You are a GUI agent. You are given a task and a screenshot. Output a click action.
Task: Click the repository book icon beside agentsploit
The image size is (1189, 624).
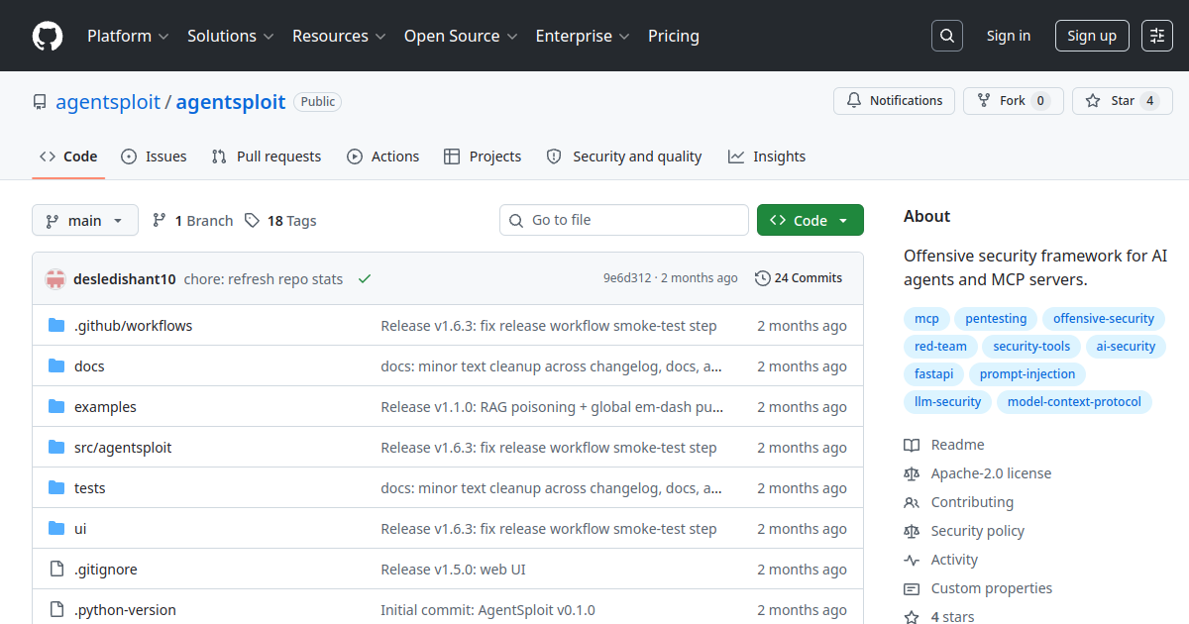click(x=40, y=102)
